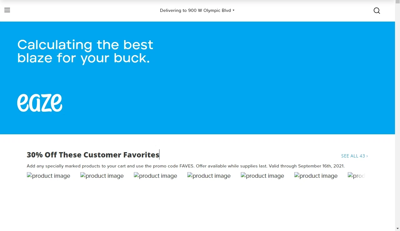This screenshot has width=400, height=231.
Task: Click the 30% Off These Customer Favorites heading
Action: point(93,155)
